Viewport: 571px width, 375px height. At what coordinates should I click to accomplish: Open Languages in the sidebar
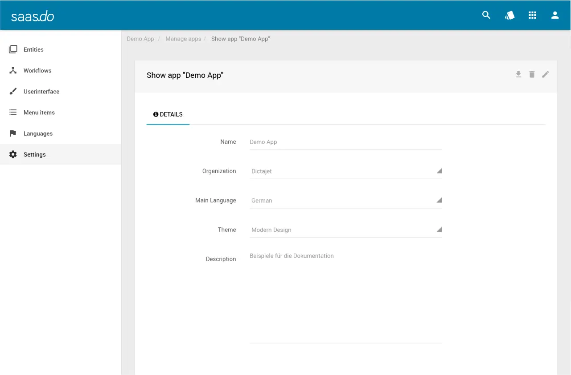[38, 133]
